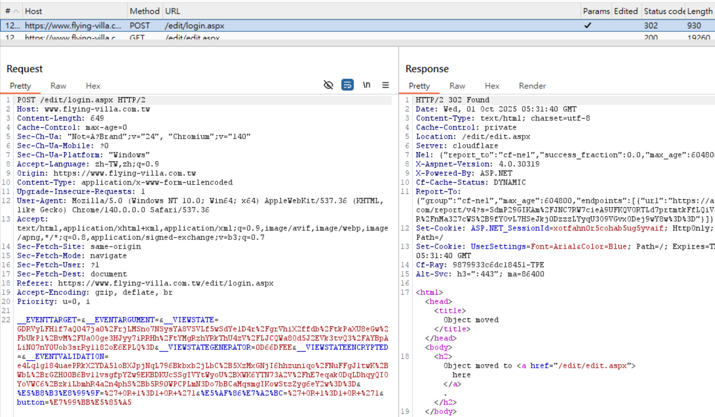Click the Request panel title

pyautogui.click(x=24, y=69)
